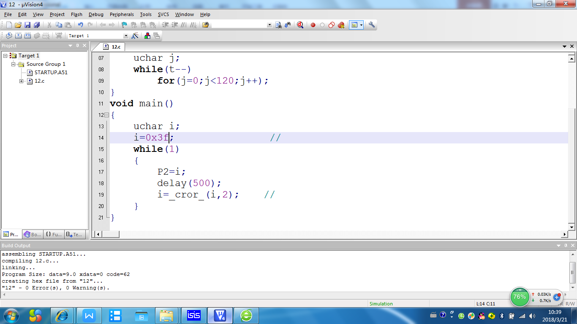Image resolution: width=577 pixels, height=324 pixels.
Task: Click the Find icon beside the search box
Action: coord(278,25)
